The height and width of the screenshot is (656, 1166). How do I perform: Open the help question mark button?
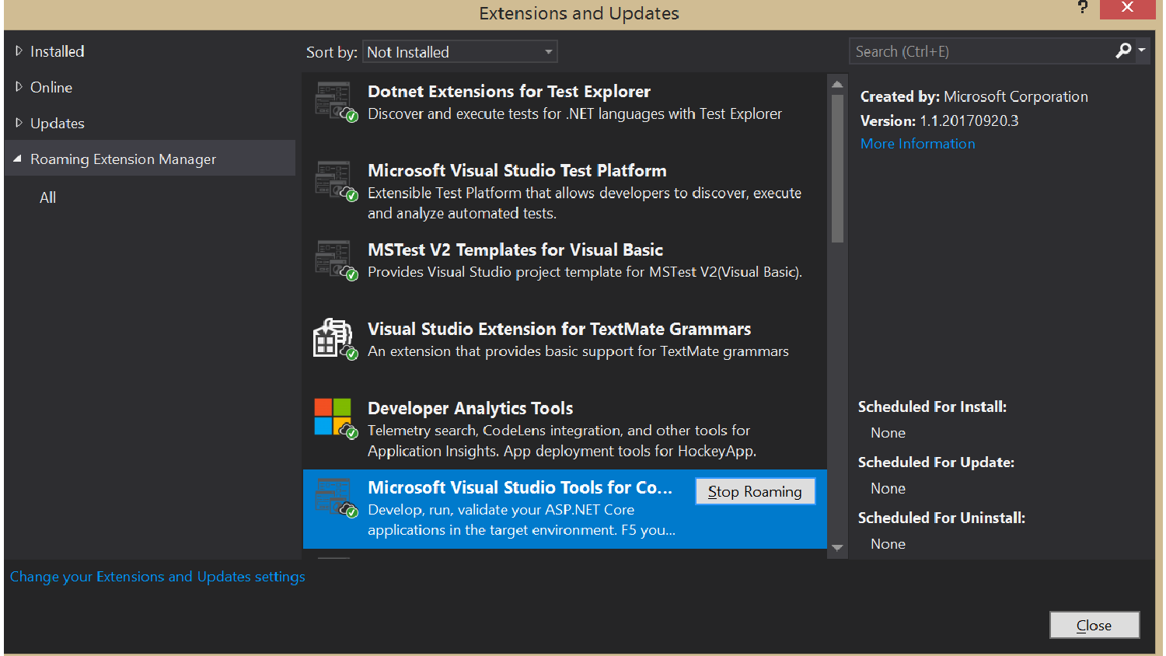(1083, 8)
